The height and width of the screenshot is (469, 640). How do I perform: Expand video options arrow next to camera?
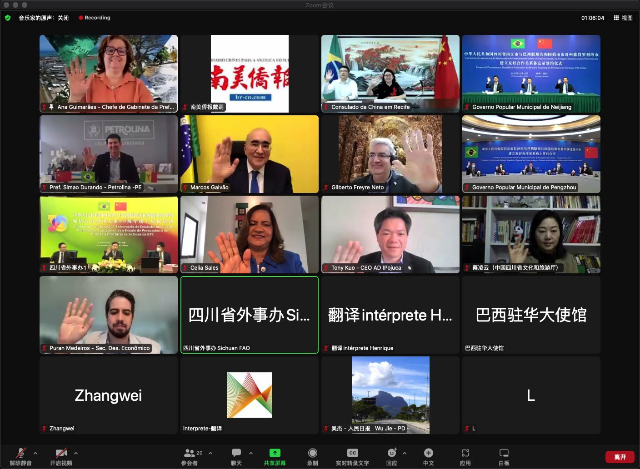(76, 453)
